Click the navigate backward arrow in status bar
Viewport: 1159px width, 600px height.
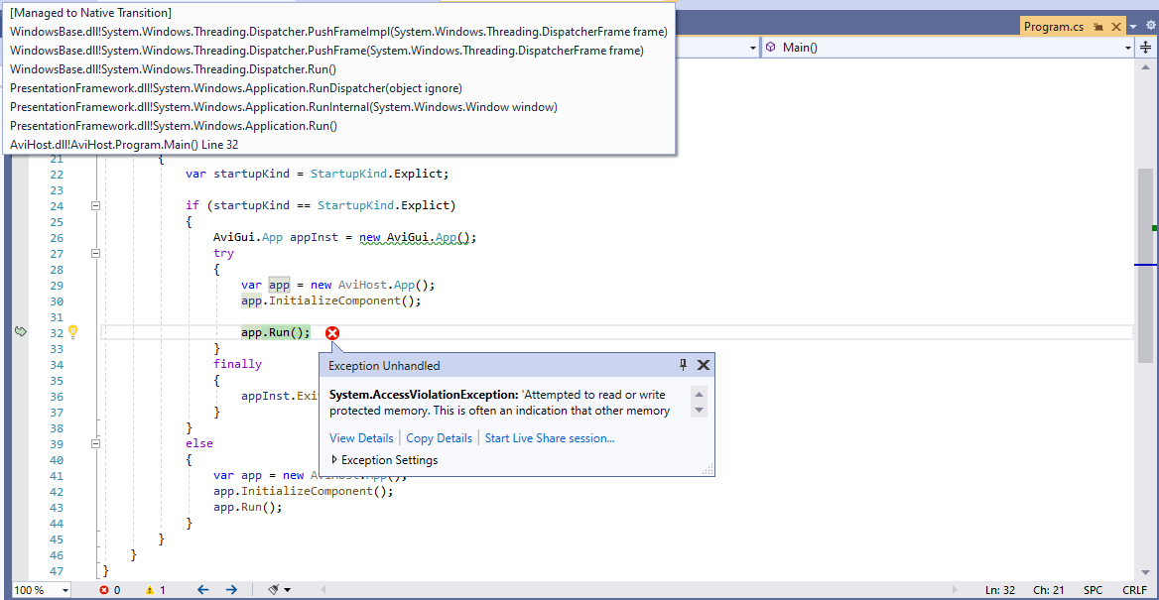[202, 589]
